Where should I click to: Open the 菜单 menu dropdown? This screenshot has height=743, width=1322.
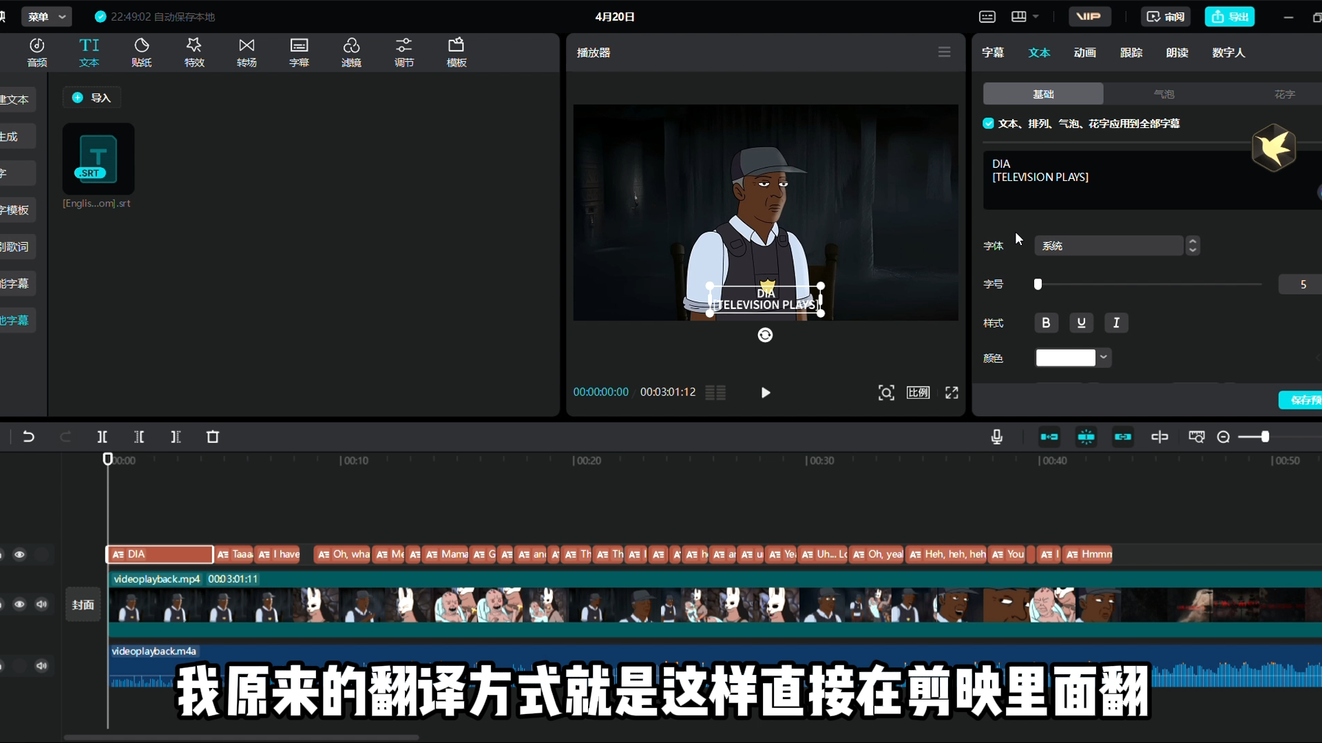tap(46, 17)
